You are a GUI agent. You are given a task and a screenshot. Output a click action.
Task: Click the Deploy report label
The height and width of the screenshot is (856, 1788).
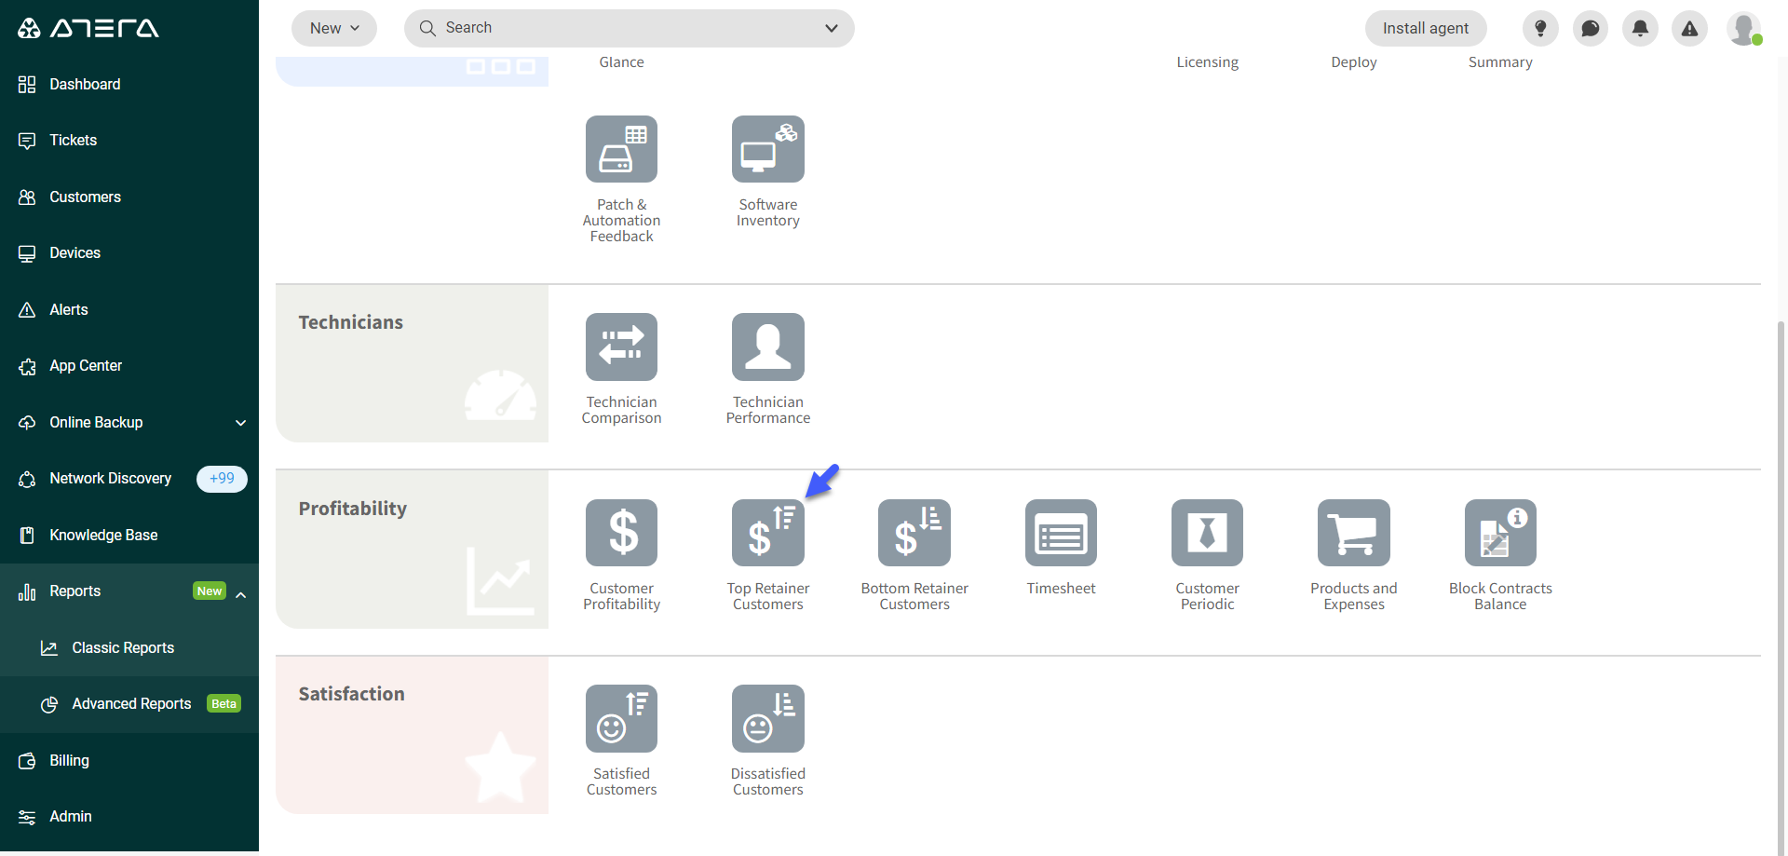1354,62
